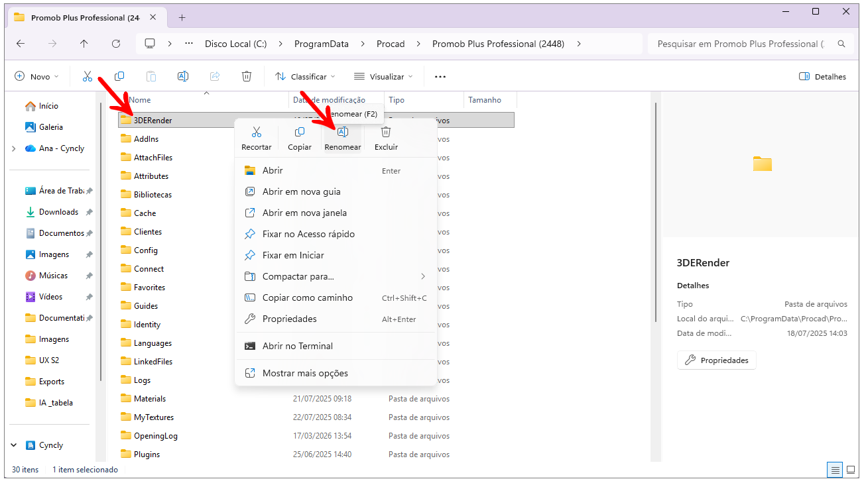Image resolution: width=862 pixels, height=481 pixels.
Task: Switch to large icons view in status bar
Action: click(x=849, y=470)
